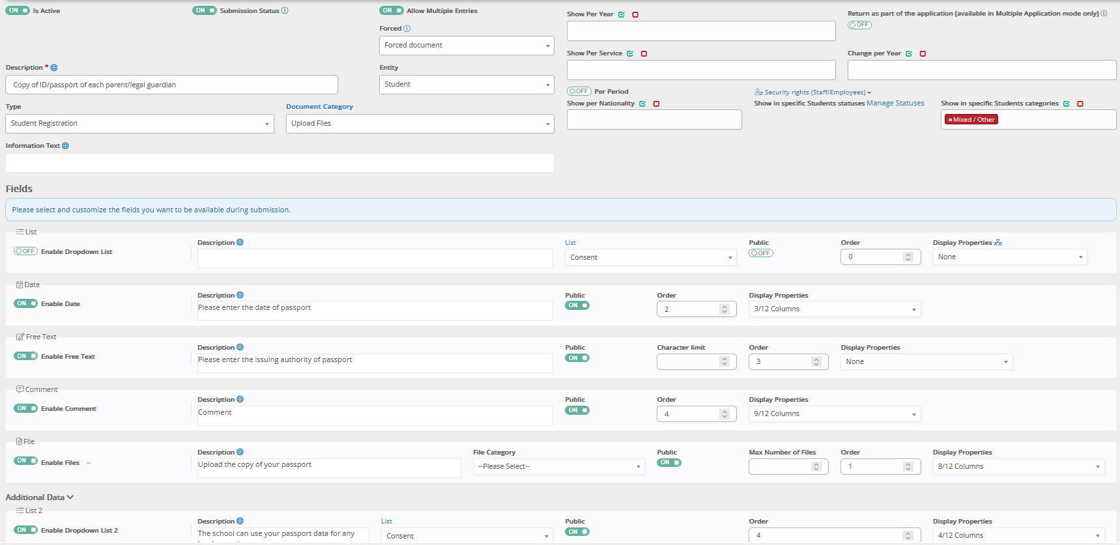
Task: Remove the Mixed / Other category tag
Action: point(951,120)
